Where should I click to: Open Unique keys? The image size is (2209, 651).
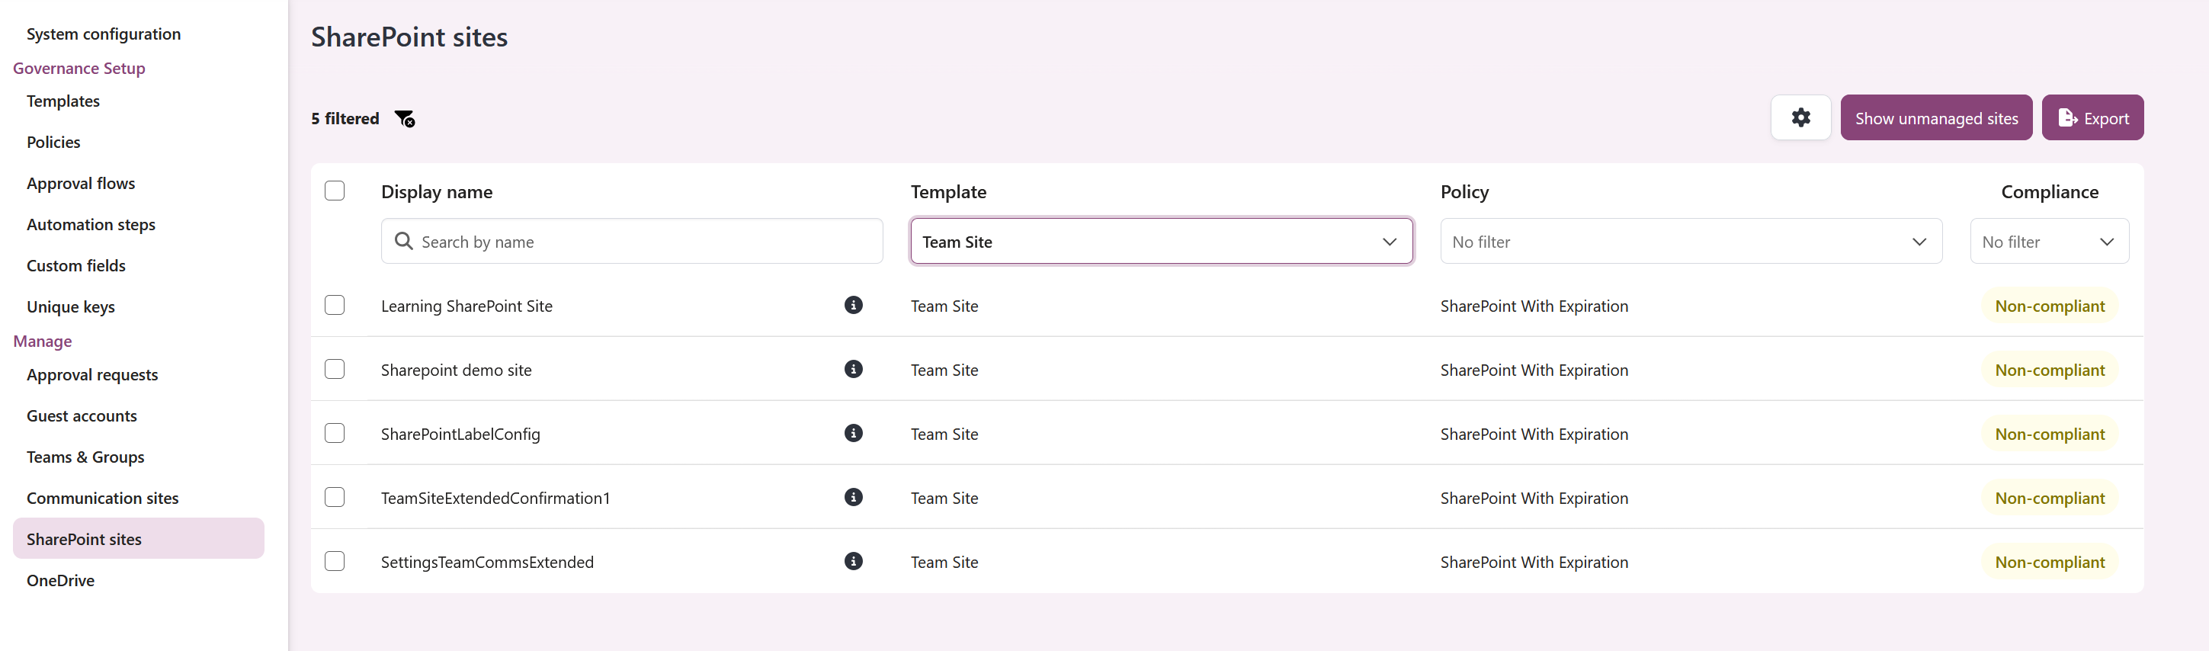pyautogui.click(x=70, y=307)
